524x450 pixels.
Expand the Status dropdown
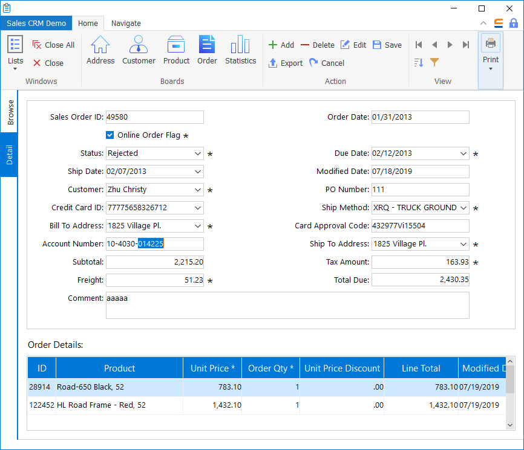coord(198,153)
